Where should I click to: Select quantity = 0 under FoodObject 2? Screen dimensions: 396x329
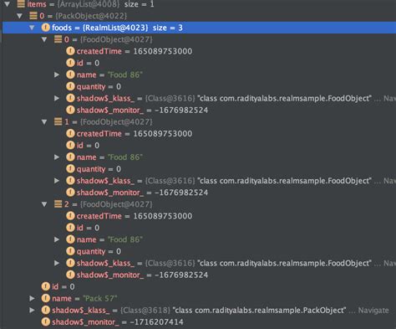pos(99,251)
